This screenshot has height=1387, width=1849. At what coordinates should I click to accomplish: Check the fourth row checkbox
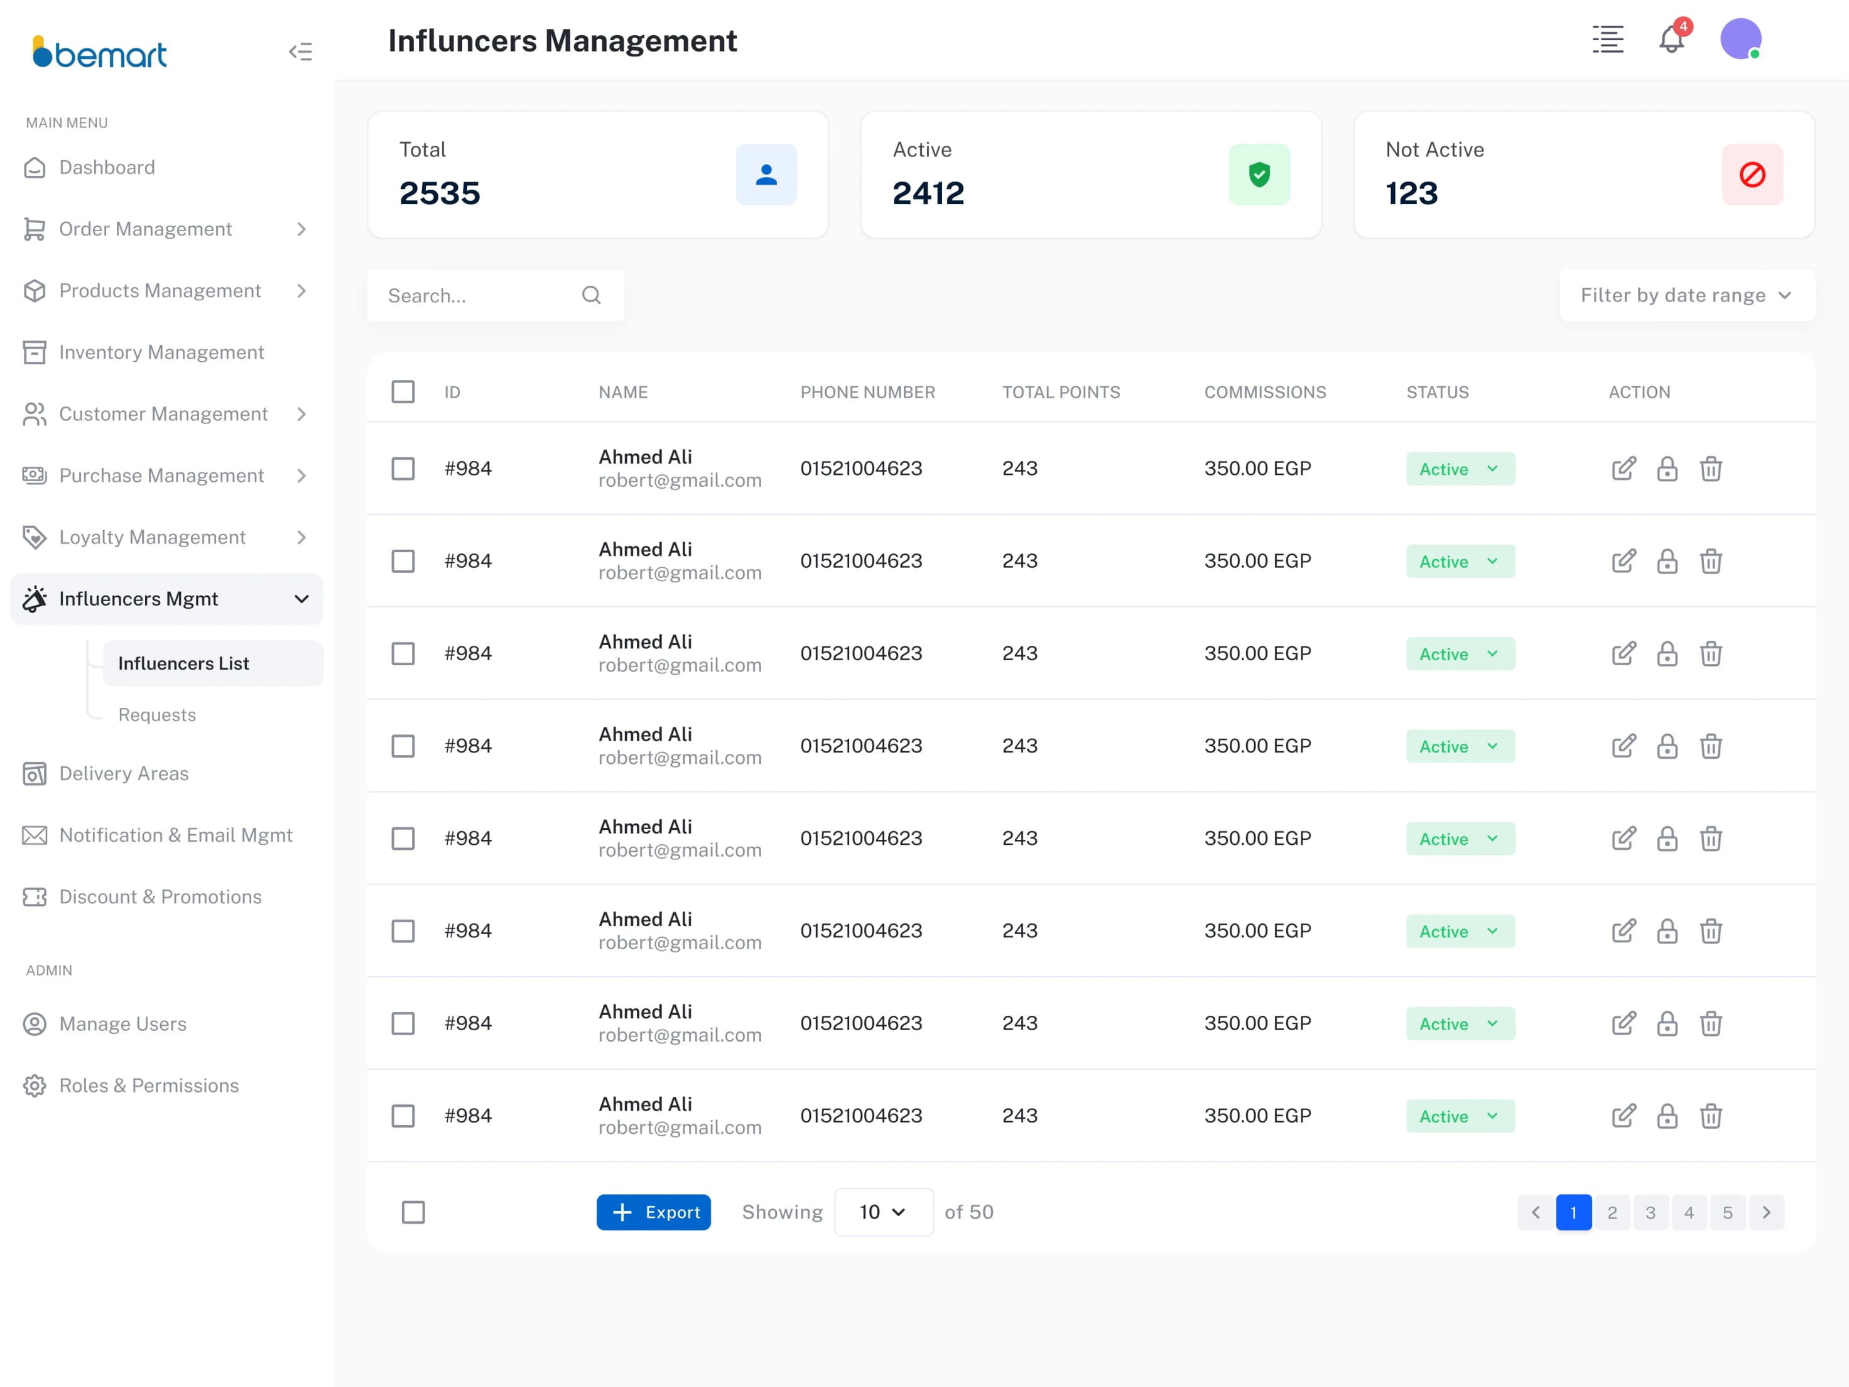(x=403, y=746)
